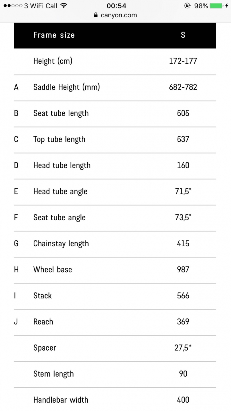Tap the S size column header
Screen dimensions: 231x411
183,35
